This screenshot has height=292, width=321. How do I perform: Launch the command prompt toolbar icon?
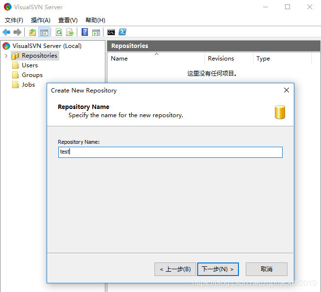(x=111, y=32)
